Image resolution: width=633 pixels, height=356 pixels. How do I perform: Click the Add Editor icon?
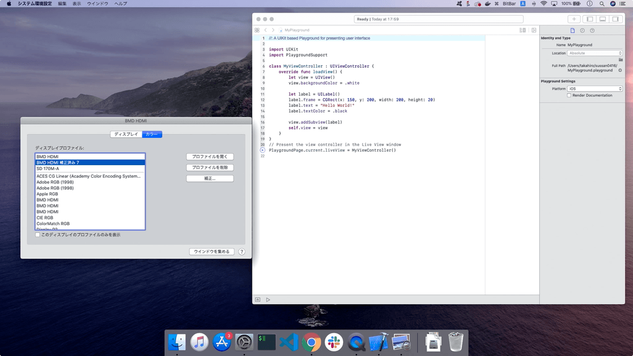click(534, 30)
